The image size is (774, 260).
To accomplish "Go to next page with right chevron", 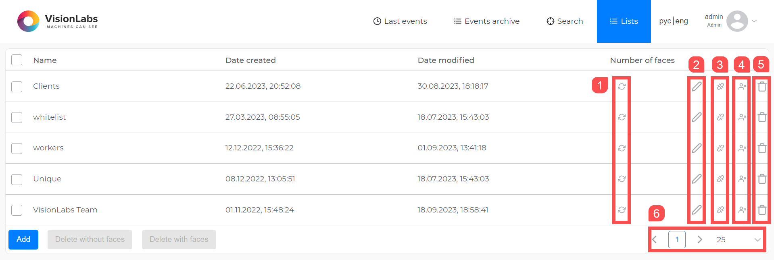I will [x=700, y=240].
